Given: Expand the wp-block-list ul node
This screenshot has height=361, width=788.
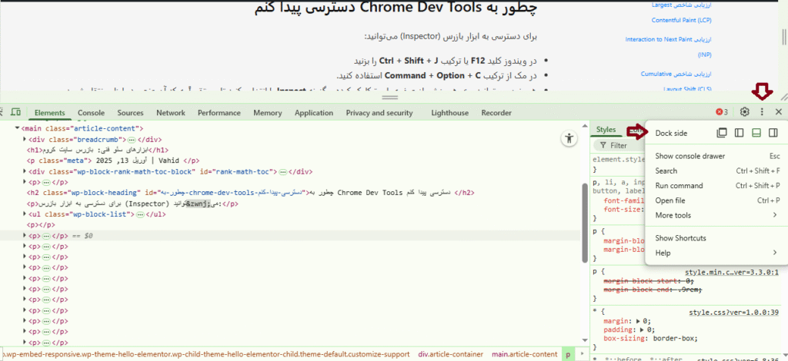Looking at the screenshot, I should pos(25,214).
